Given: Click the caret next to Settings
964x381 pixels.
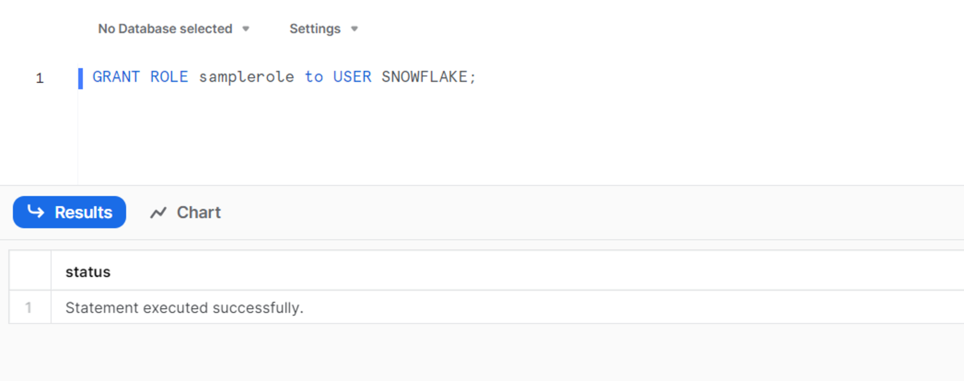Looking at the screenshot, I should point(354,29).
